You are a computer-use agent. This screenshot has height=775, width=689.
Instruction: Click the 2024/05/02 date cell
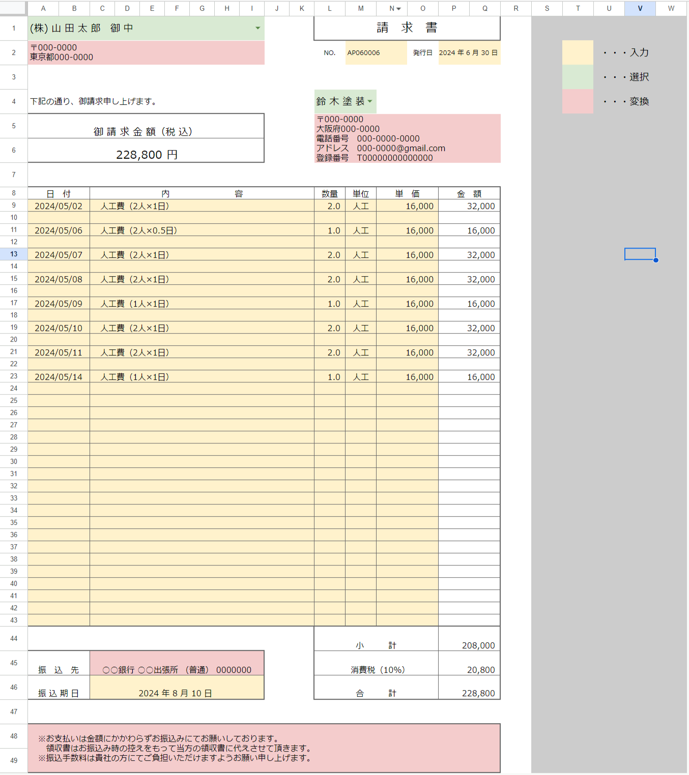coord(59,205)
